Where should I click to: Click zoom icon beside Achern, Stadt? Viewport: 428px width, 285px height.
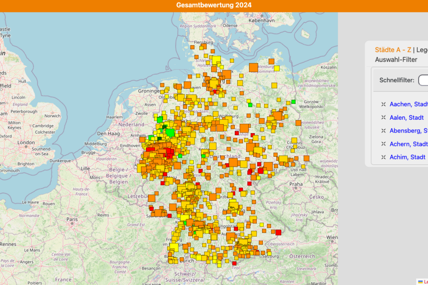(x=383, y=144)
